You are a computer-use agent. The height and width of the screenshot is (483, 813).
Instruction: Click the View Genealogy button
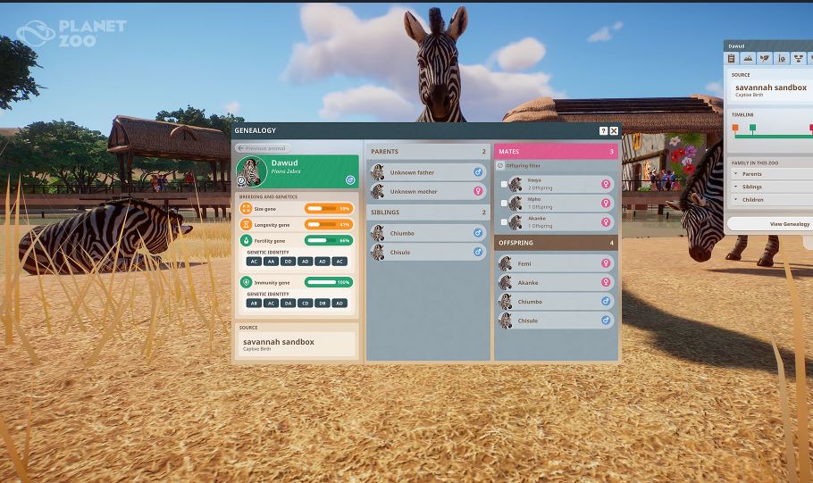pos(770,224)
